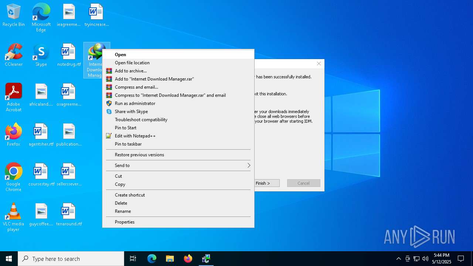
Task: Select the notedrug.rtf file icon
Action: pyautogui.click(x=69, y=55)
